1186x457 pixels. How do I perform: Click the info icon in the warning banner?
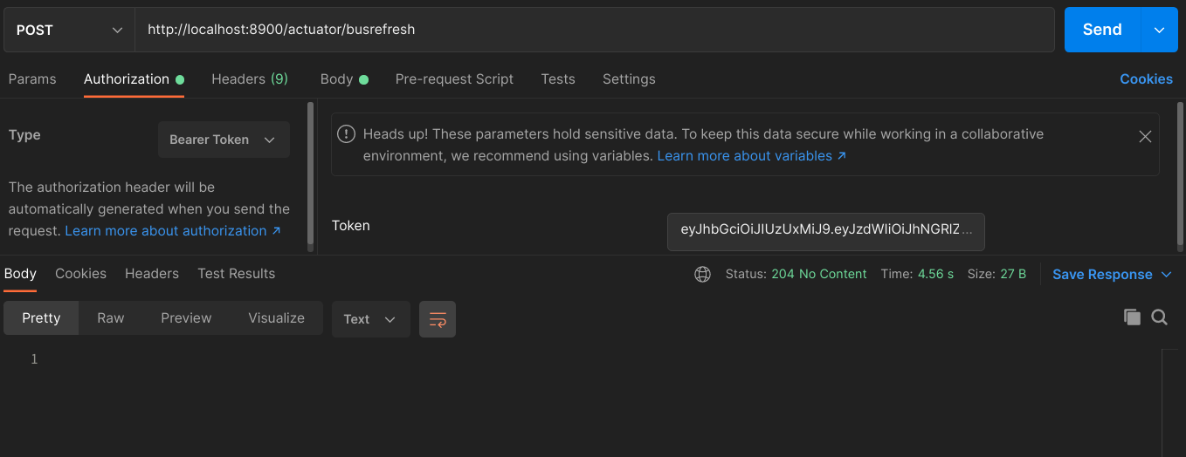pyautogui.click(x=347, y=134)
